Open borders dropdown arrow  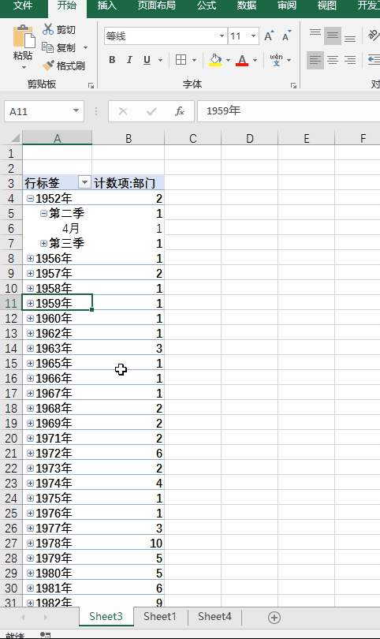click(194, 60)
